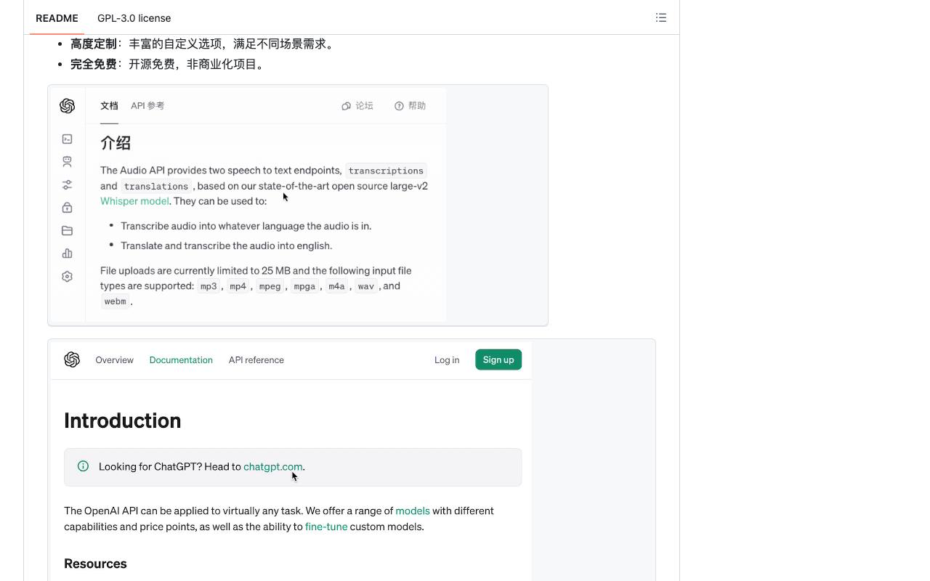Click the 'Transcribe audio into whatever language' bullet

point(246,226)
